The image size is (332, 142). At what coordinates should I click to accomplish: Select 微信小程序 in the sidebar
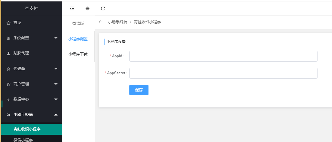31,140
